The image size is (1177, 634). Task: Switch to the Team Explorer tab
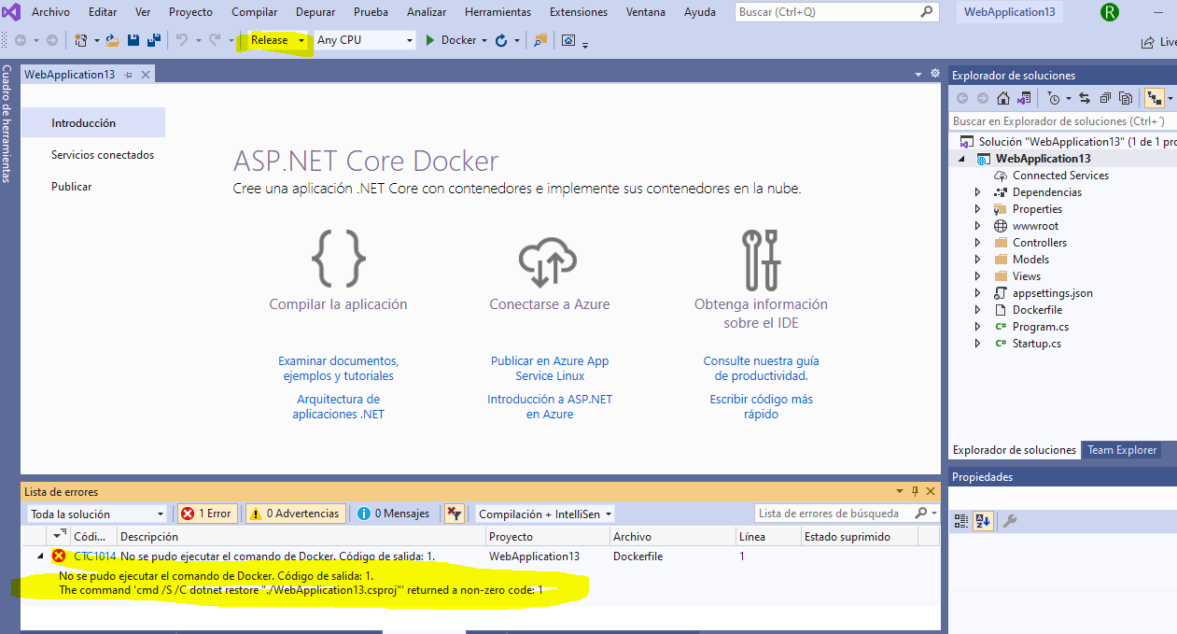(1121, 449)
